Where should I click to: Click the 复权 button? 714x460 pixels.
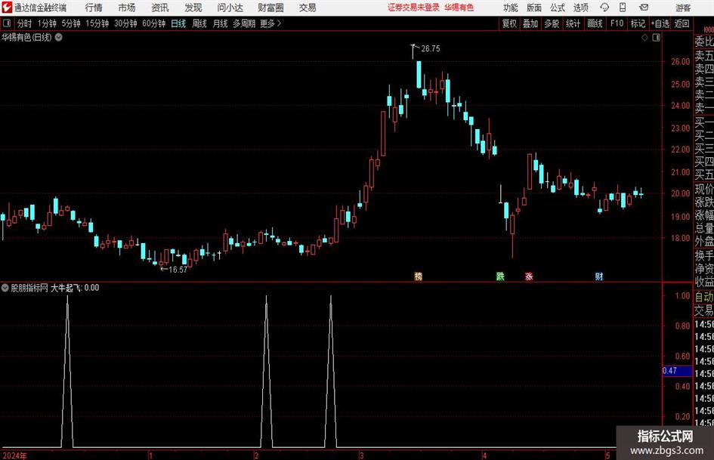click(509, 23)
